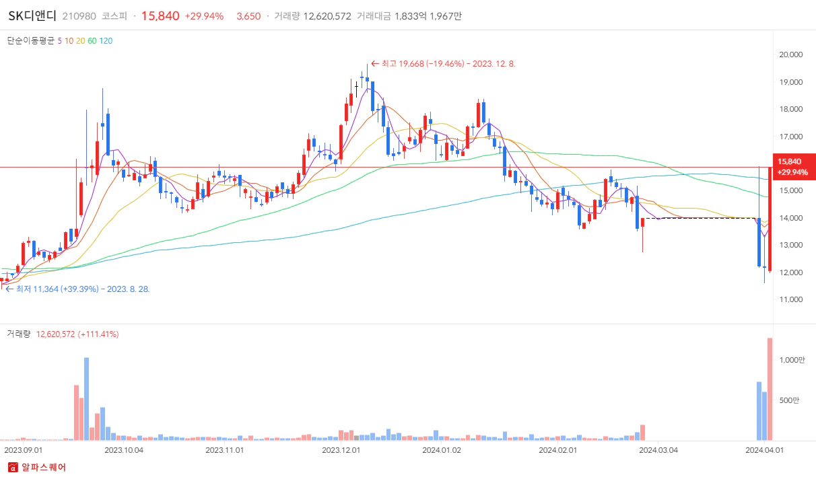This screenshot has height=477, width=816.
Task: Click the red 15,840 current price tag
Action: (795, 167)
